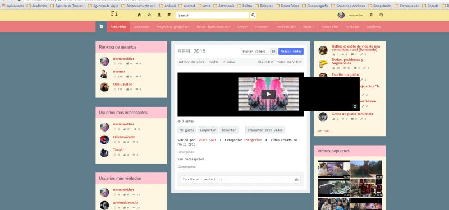Switch to the Actividad tab
The width and height of the screenshot is (449, 210).
pos(118,27)
